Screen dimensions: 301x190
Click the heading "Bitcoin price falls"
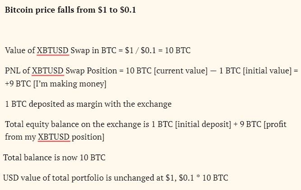tap(70, 10)
